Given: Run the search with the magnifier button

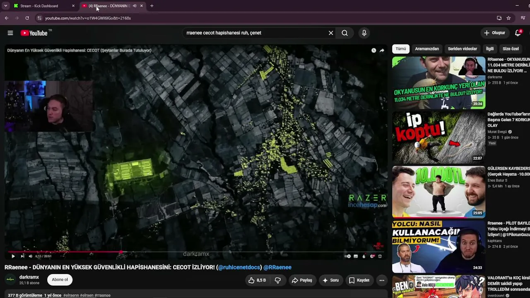Looking at the screenshot, I should 344,33.
